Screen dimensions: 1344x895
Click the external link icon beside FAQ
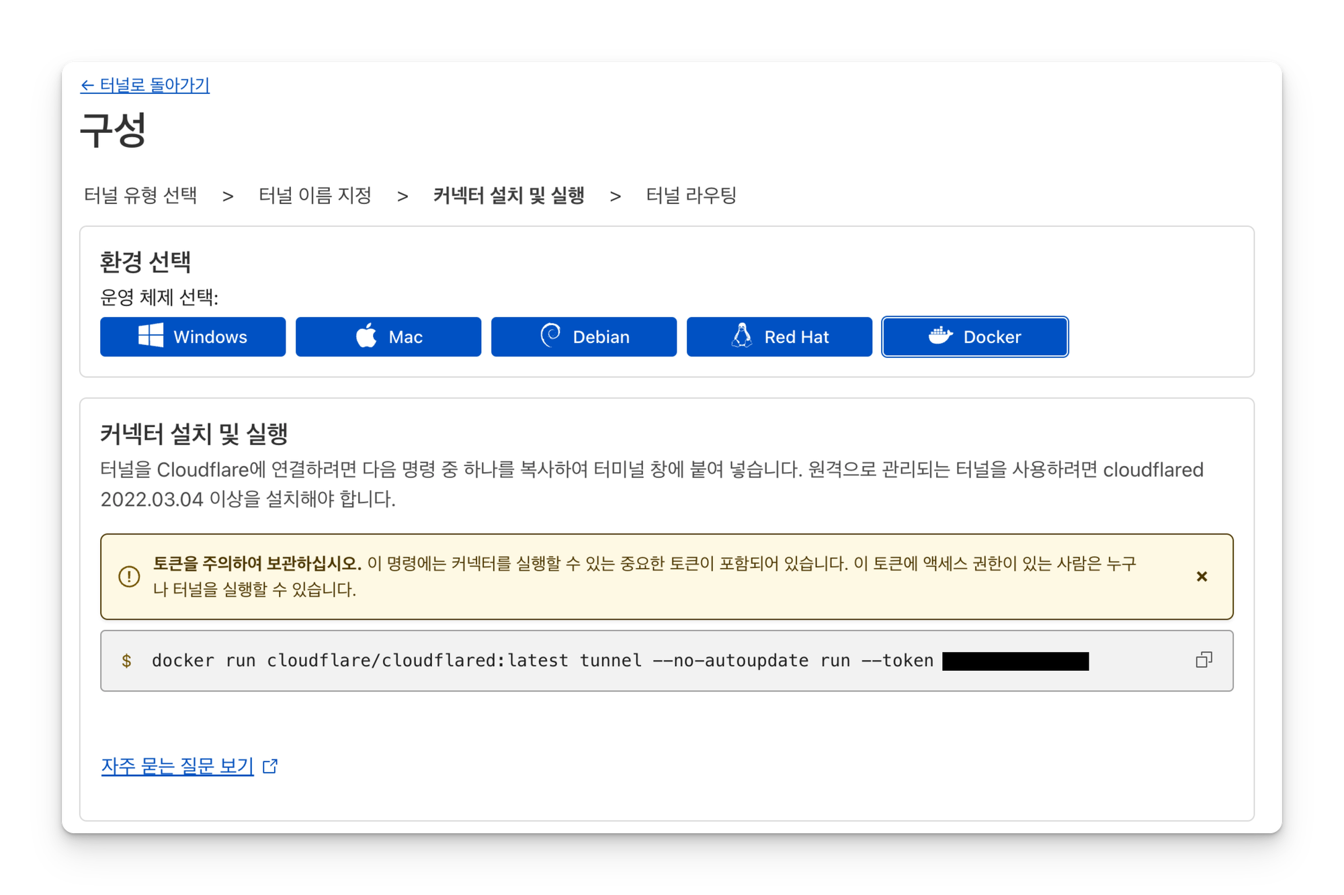pyautogui.click(x=270, y=766)
